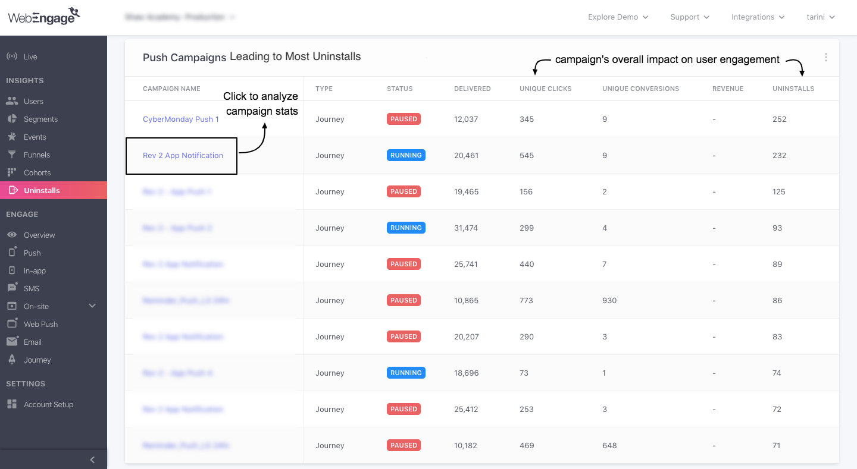Click Journey type in the 25,412 delivered row

pos(330,409)
